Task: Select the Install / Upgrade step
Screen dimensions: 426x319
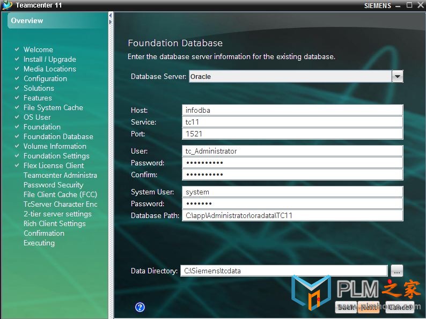Action: (x=50, y=59)
